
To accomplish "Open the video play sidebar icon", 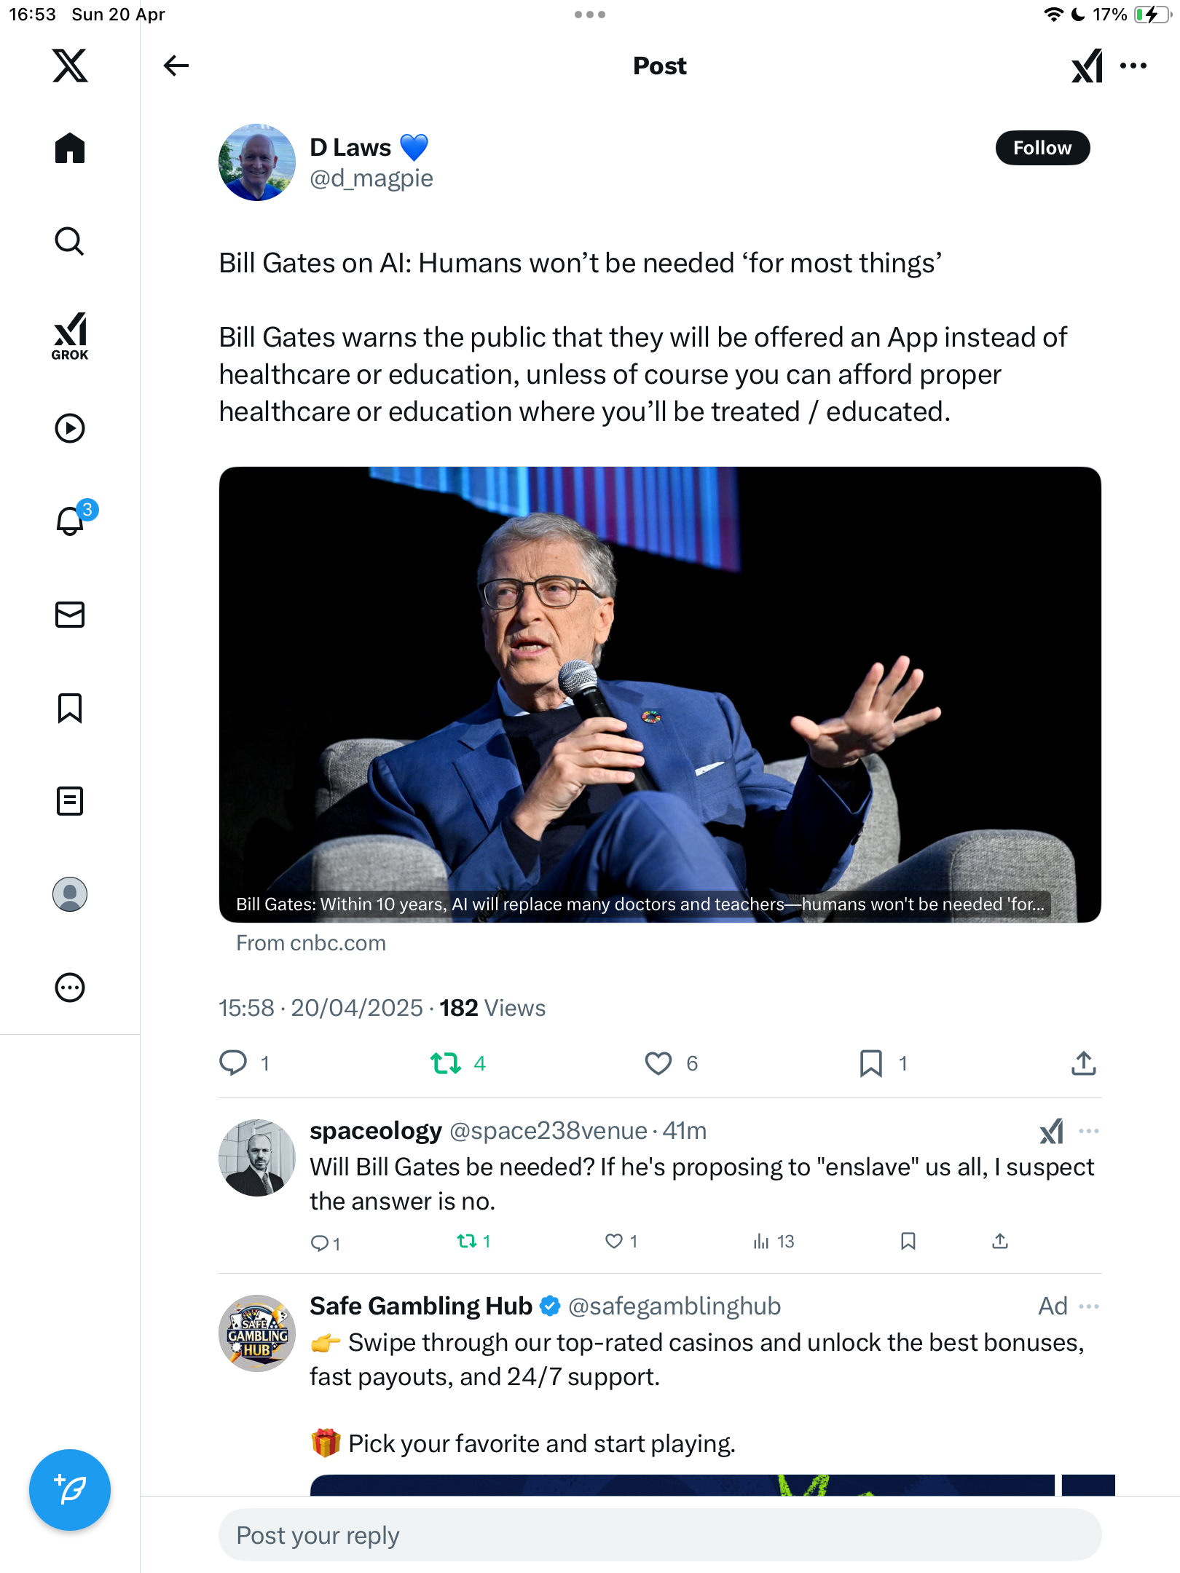I will pos(70,428).
